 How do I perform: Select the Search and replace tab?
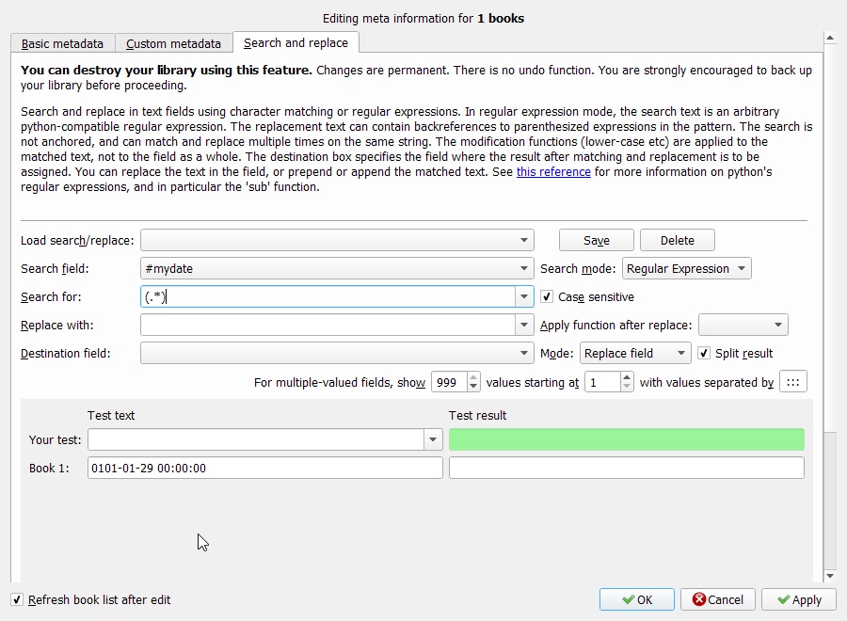(296, 42)
